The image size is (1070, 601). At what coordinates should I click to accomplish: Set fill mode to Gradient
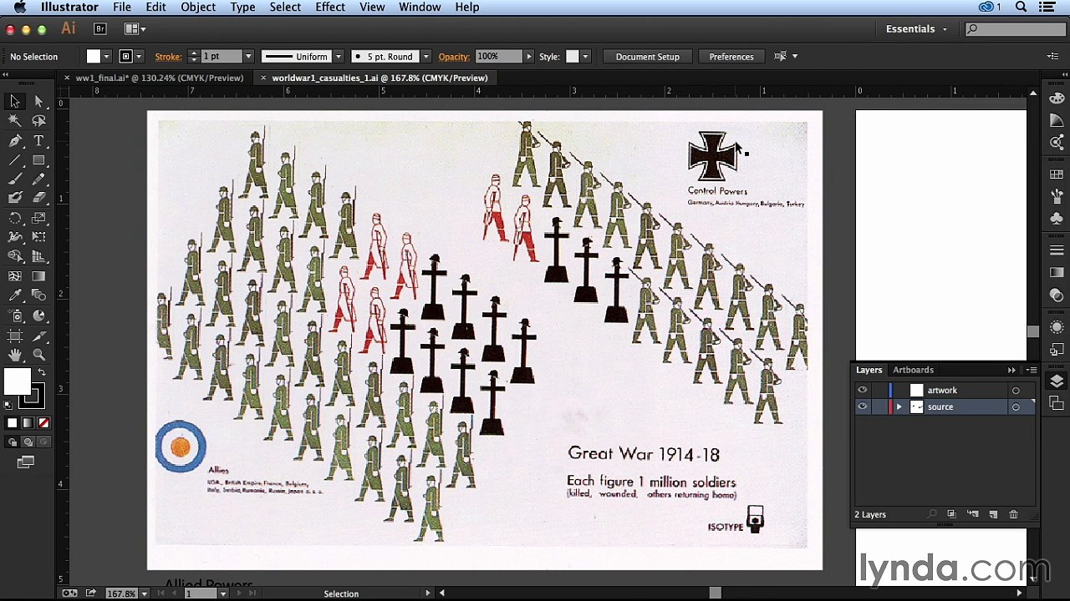coord(28,423)
